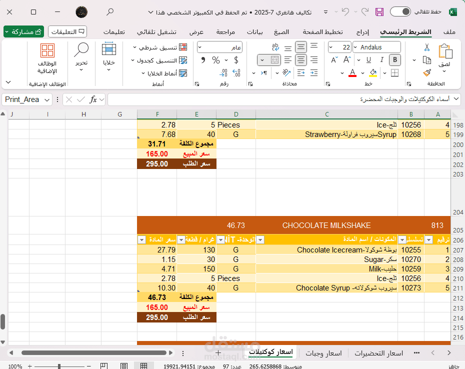The width and height of the screenshot is (465, 369).
Task: Toggle middle vertical alignment
Action: click(300, 47)
